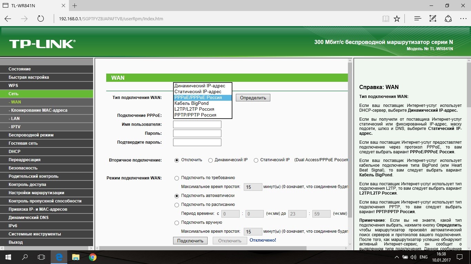Open File Explorer from the taskbar
The width and height of the screenshot is (471, 264).
tap(76, 257)
